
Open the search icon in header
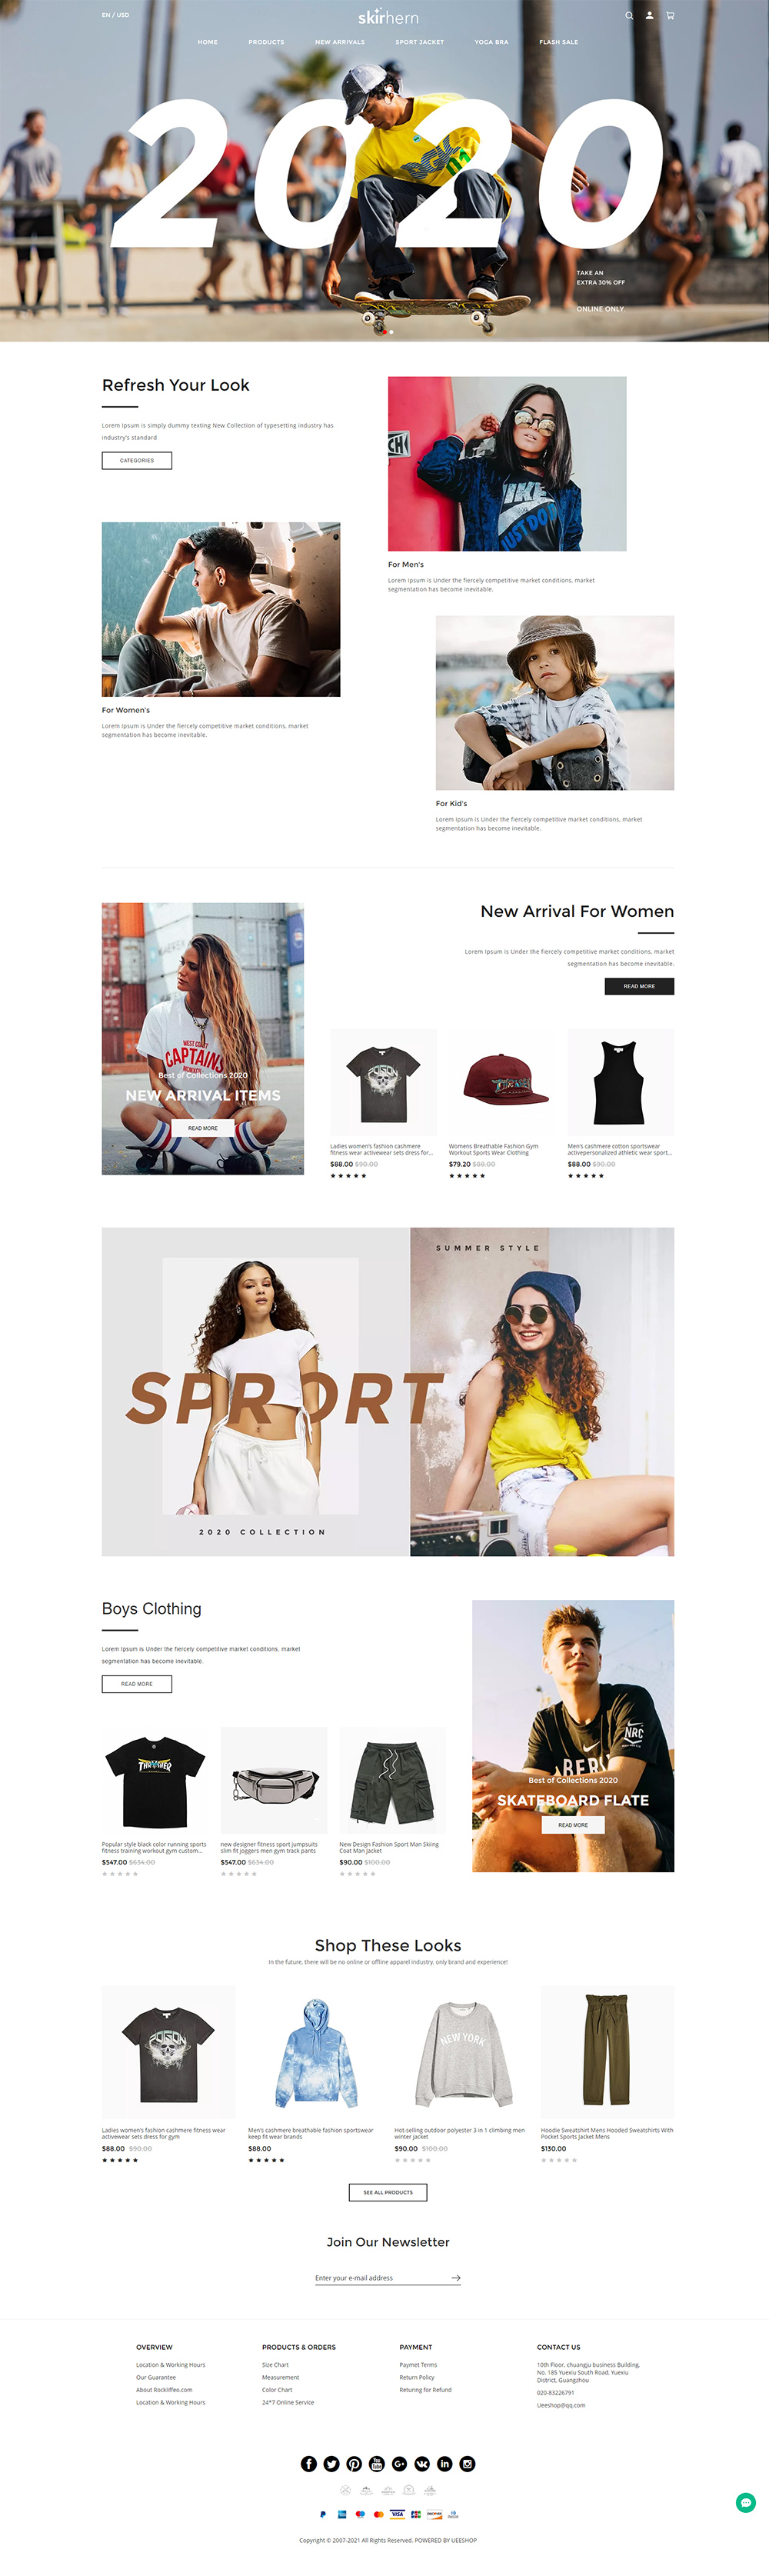click(x=629, y=15)
